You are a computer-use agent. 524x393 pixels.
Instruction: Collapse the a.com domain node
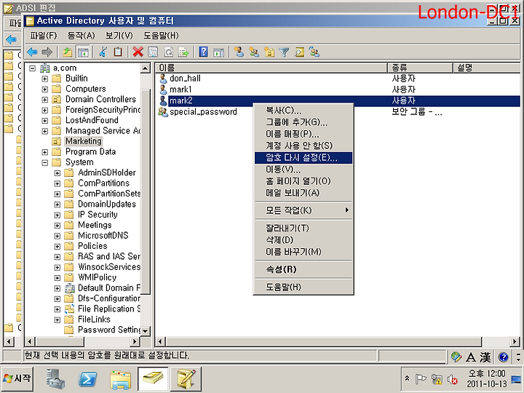coord(32,68)
